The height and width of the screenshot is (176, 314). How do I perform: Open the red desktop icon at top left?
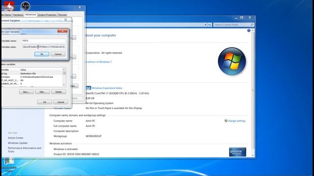point(9,6)
